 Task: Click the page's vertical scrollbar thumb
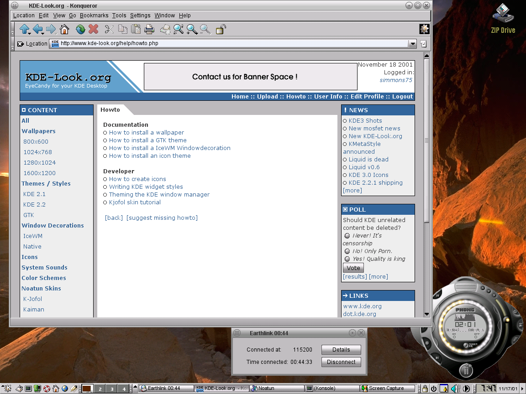click(x=427, y=141)
